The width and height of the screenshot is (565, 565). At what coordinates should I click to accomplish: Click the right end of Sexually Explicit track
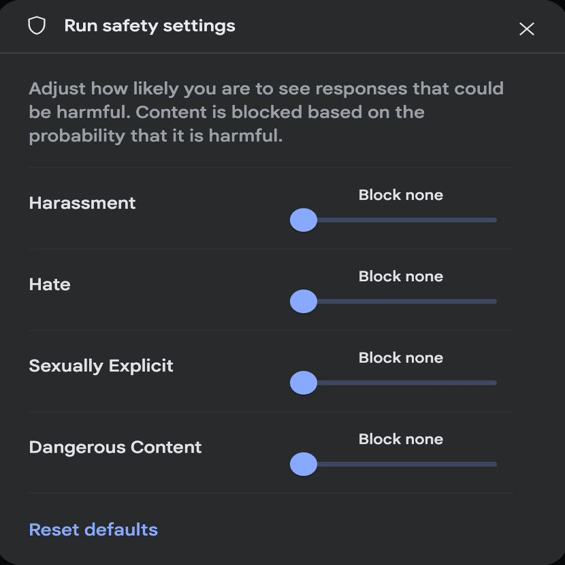click(494, 383)
